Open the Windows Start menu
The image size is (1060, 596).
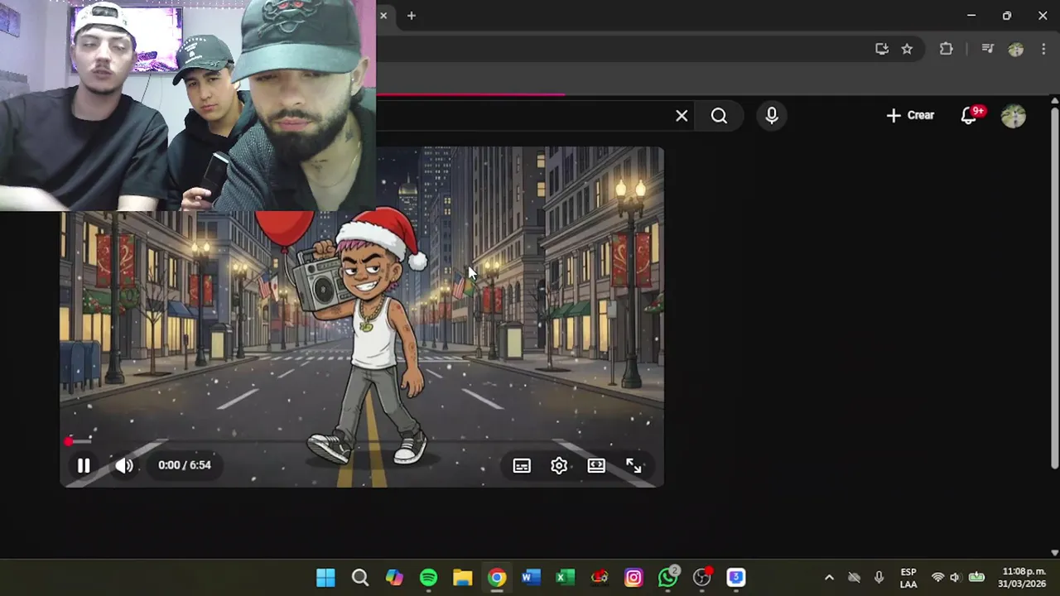tap(325, 578)
